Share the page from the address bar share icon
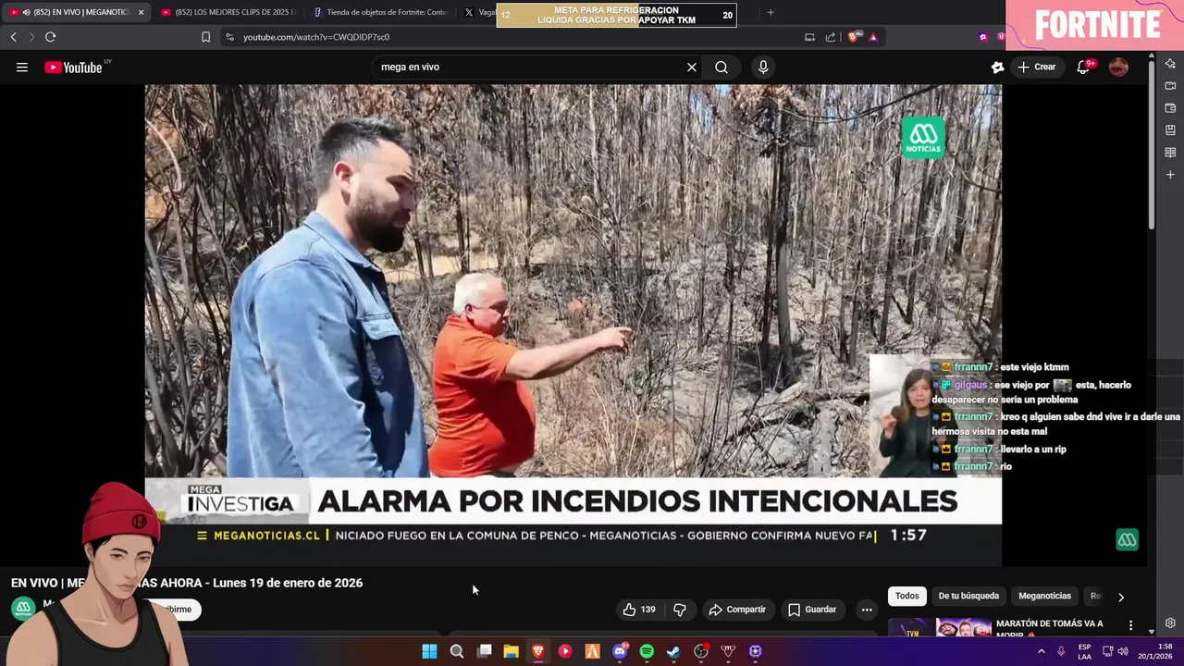Image resolution: width=1184 pixels, height=666 pixels. (x=831, y=37)
